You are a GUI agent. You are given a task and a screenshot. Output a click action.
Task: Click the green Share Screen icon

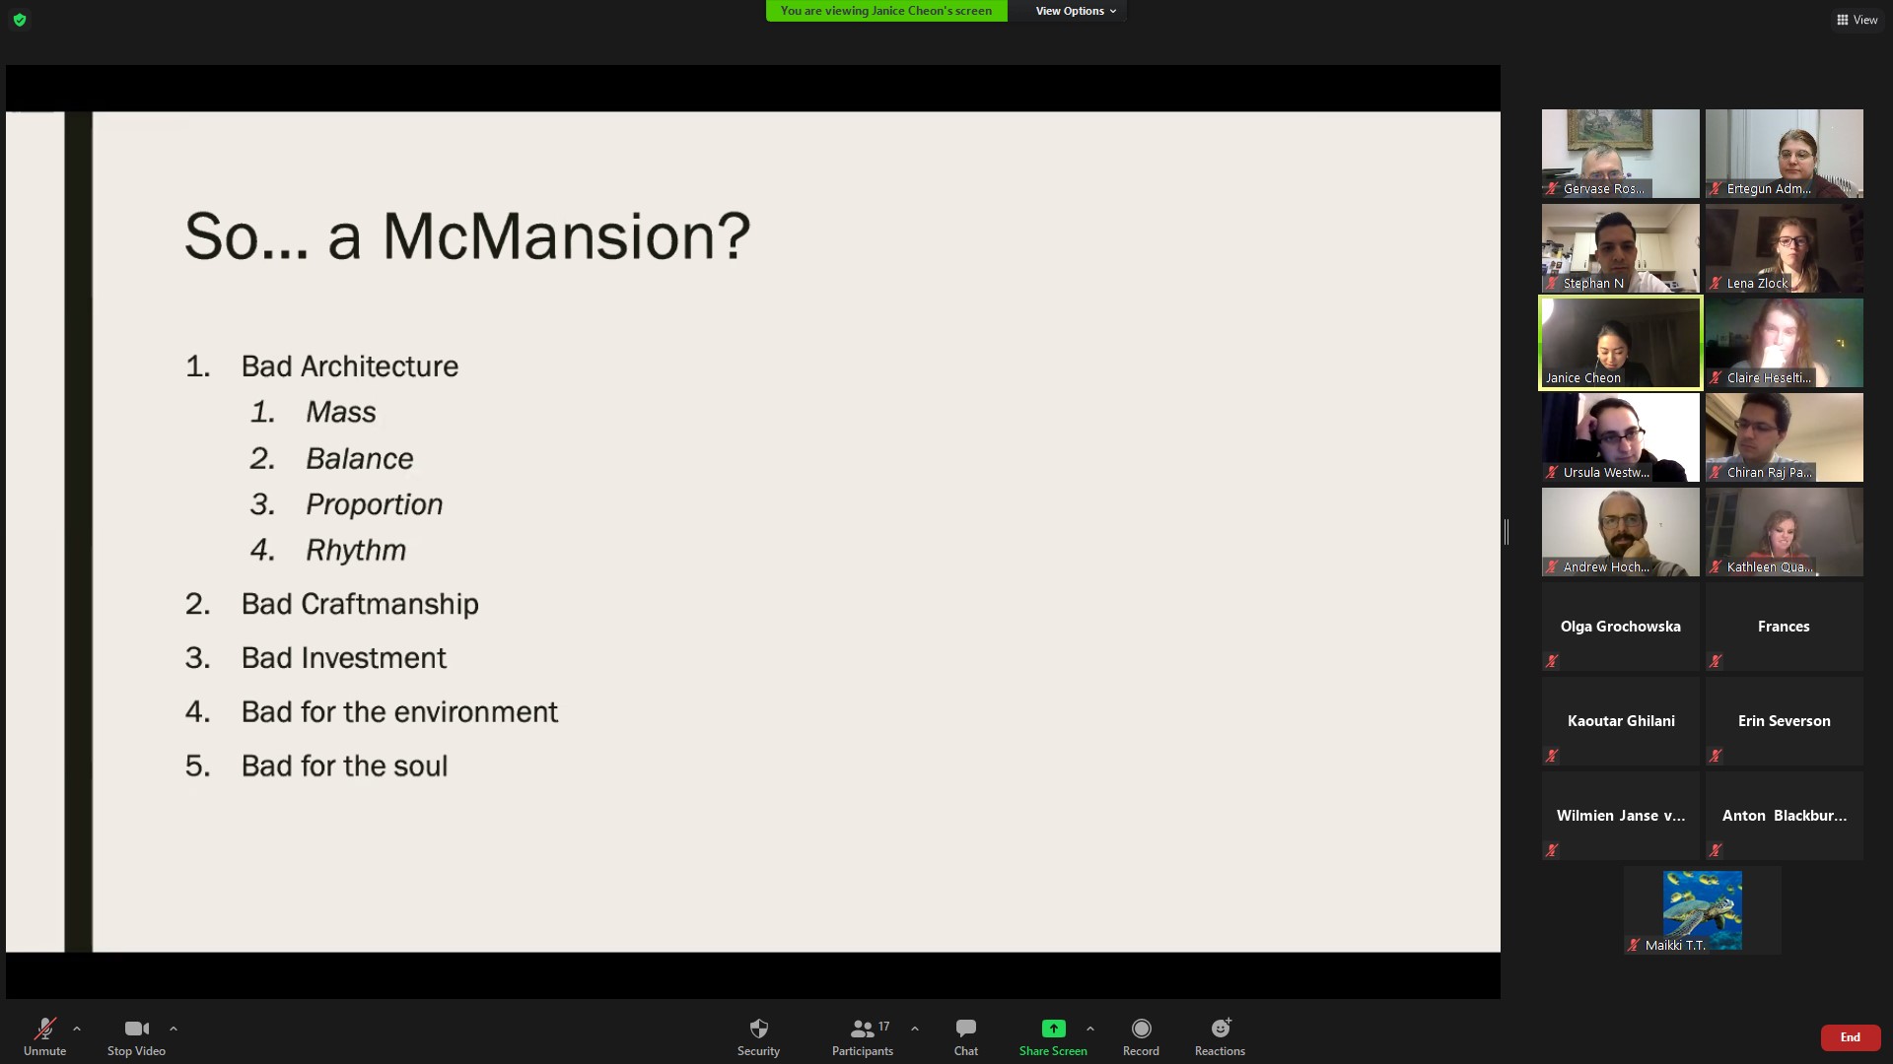[x=1053, y=1029]
